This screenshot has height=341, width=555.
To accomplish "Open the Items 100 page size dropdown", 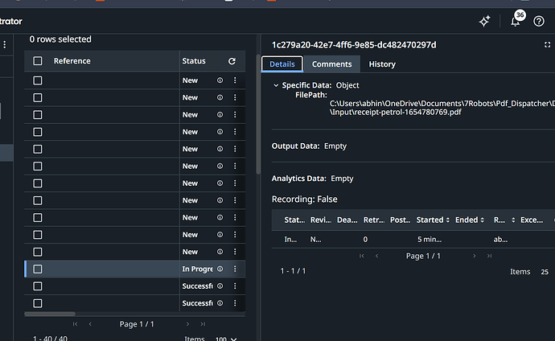I will coord(226,339).
